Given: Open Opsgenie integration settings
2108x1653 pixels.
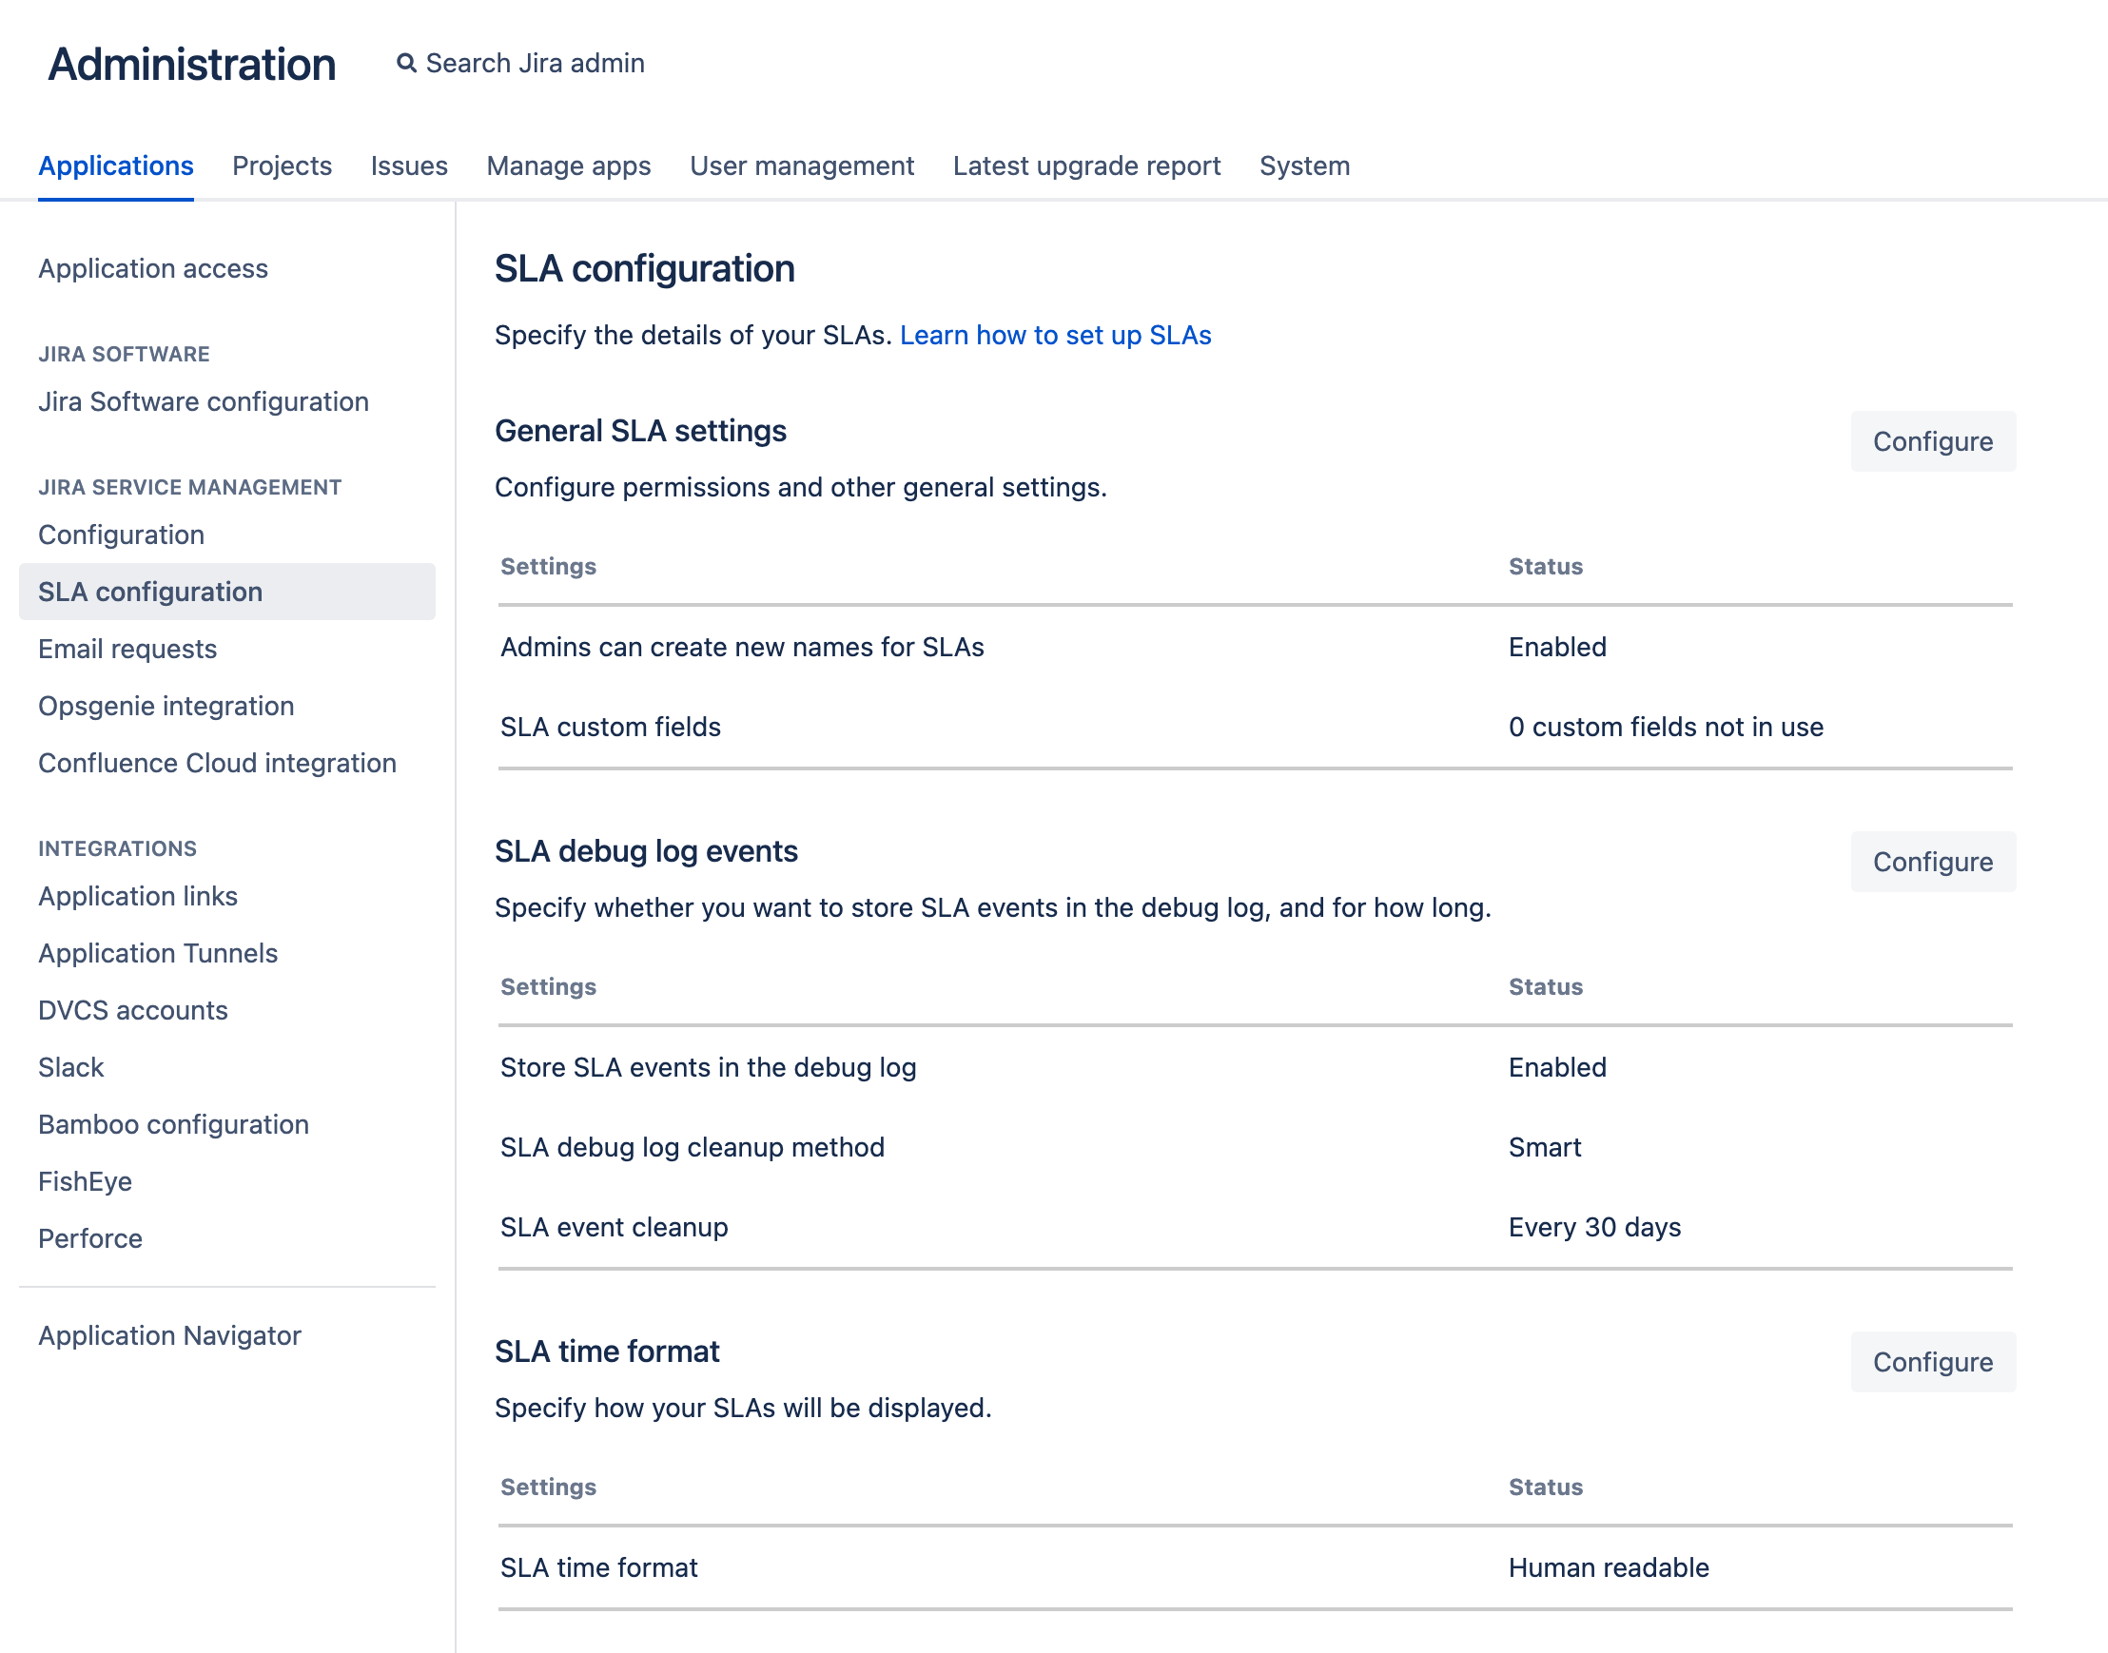Looking at the screenshot, I should click(x=166, y=705).
